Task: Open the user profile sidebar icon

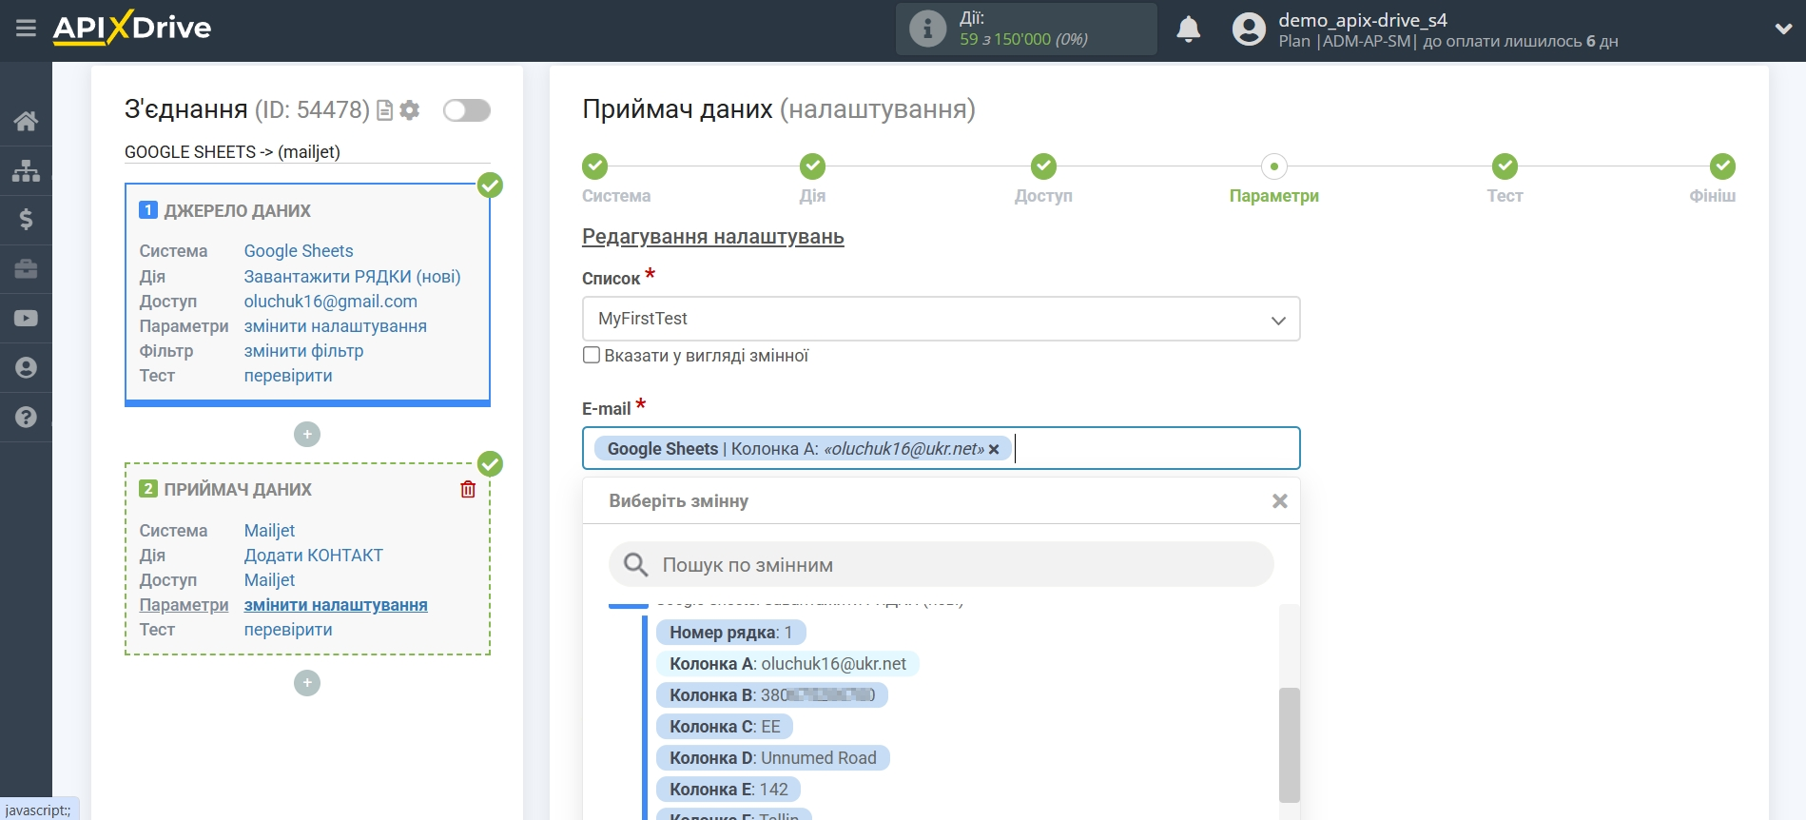Action: (x=26, y=368)
